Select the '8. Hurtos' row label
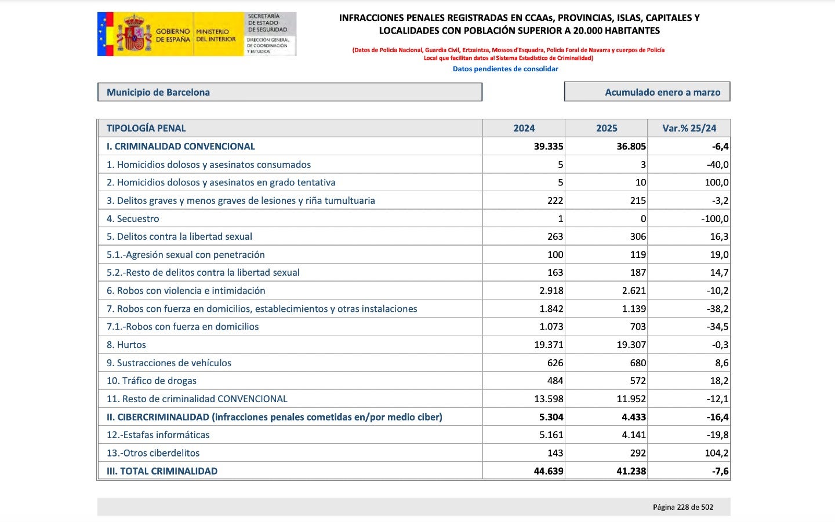The height and width of the screenshot is (522, 835). click(x=126, y=345)
